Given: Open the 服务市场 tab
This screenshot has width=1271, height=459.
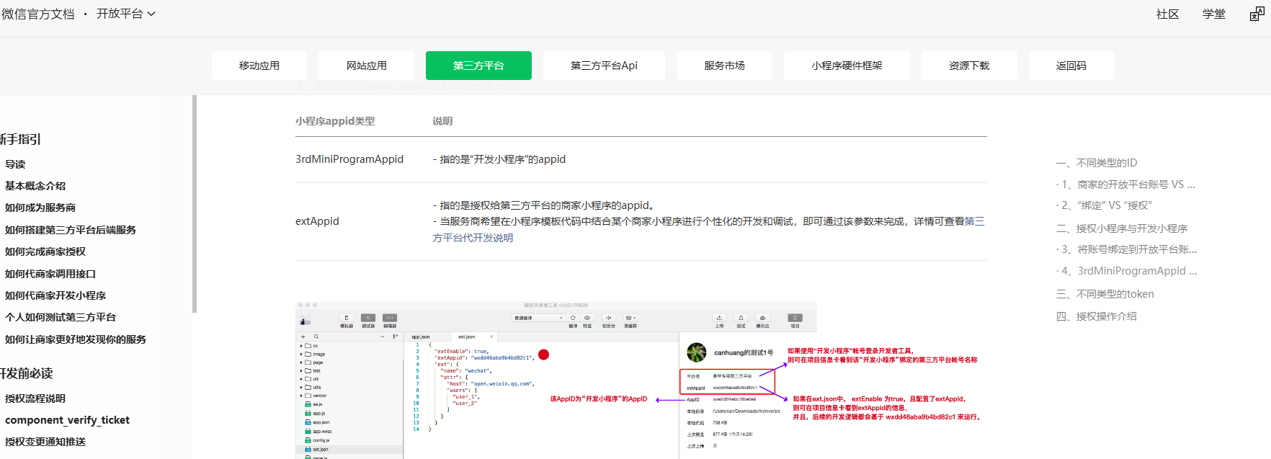Looking at the screenshot, I should click(x=724, y=66).
